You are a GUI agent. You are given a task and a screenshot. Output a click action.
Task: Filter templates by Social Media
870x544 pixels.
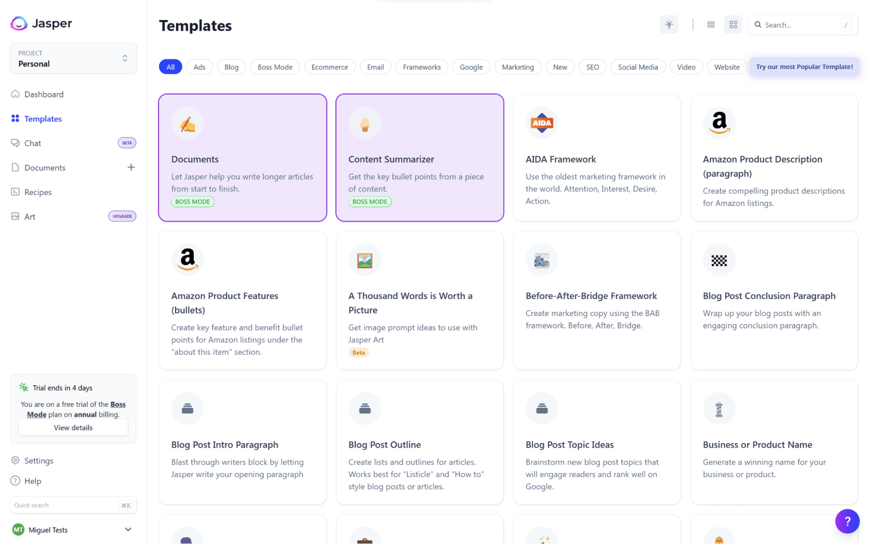coord(638,67)
